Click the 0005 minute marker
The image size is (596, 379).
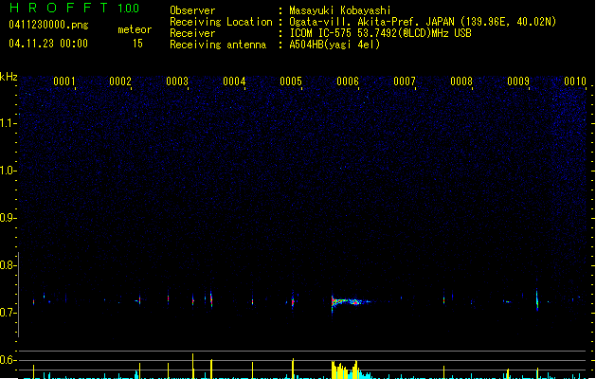291,81
